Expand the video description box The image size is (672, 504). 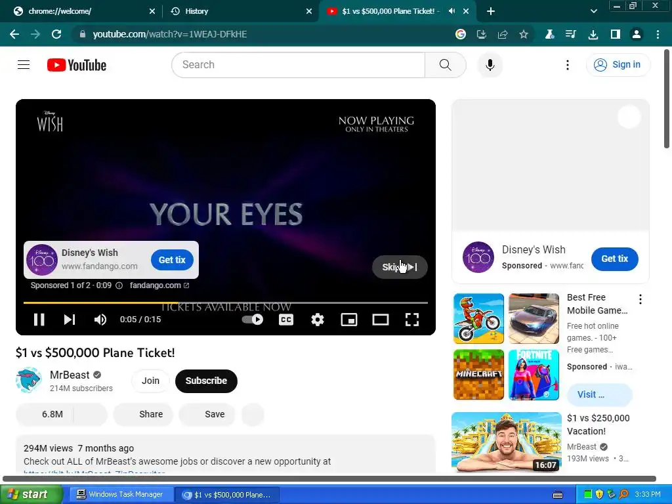tap(226, 455)
